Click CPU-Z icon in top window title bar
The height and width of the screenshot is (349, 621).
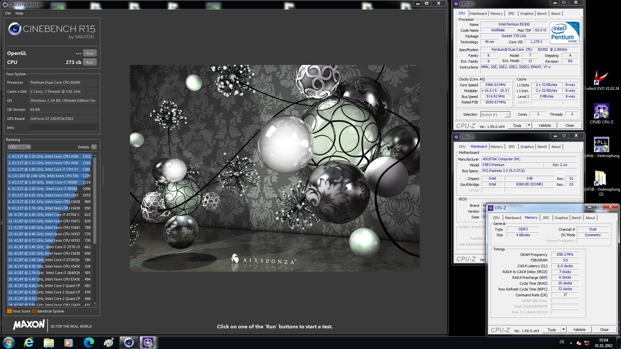pos(456,4)
